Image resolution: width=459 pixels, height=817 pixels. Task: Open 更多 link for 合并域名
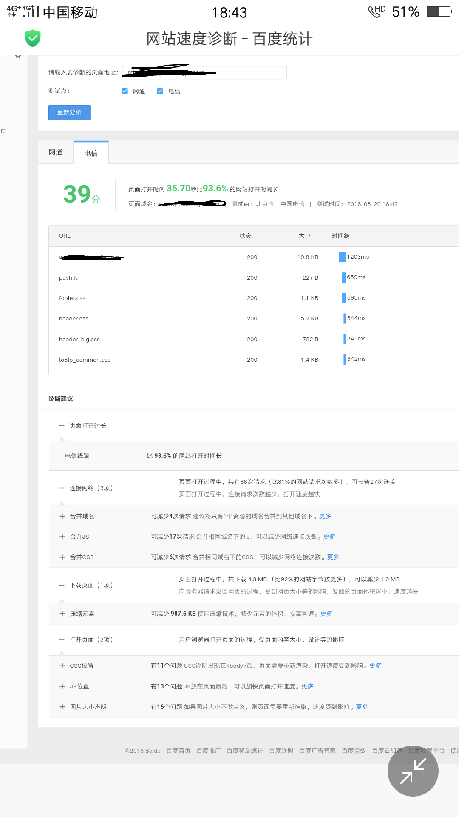point(325,516)
